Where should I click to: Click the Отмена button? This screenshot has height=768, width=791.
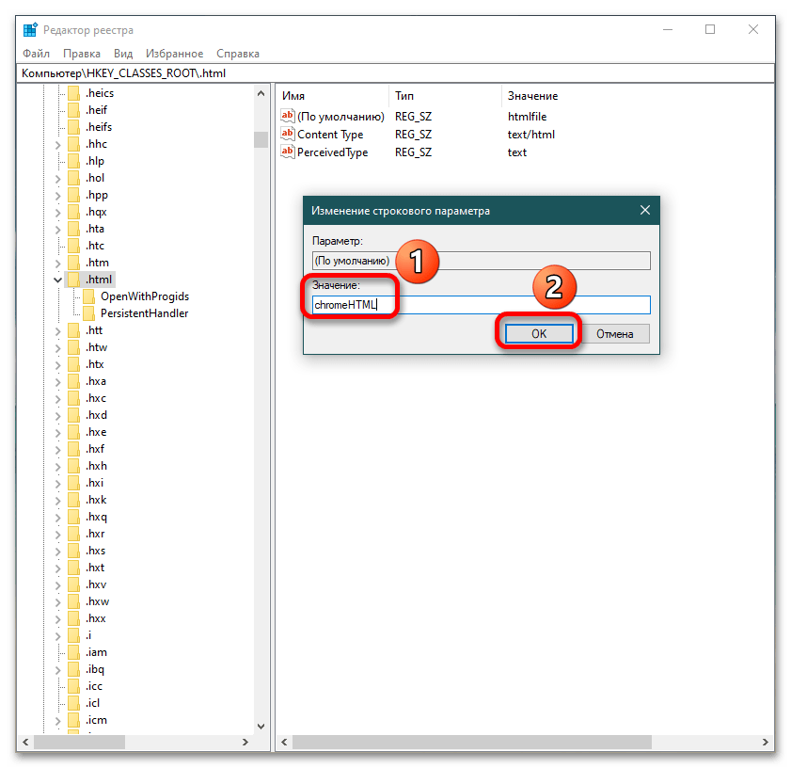(615, 334)
